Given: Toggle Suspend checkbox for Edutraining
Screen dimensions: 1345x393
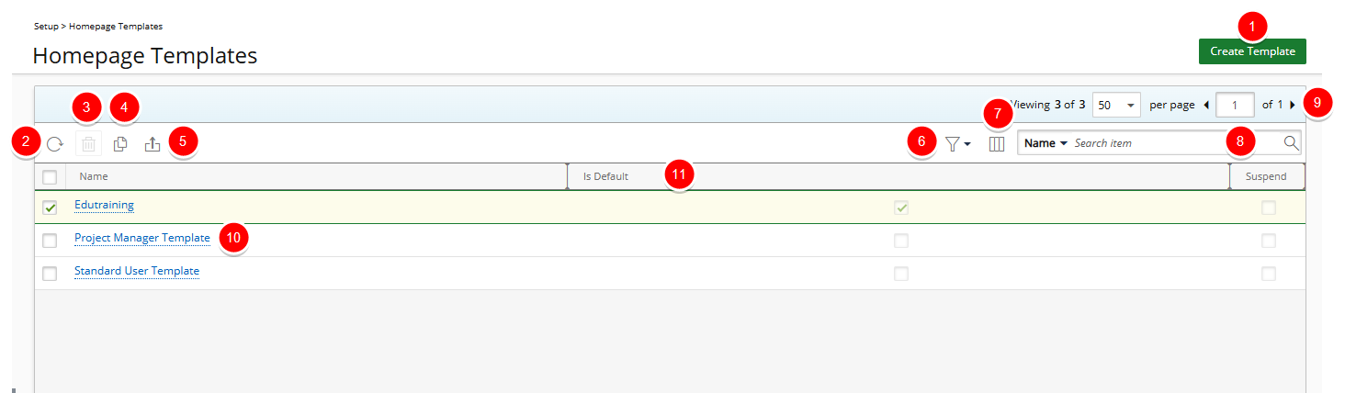Looking at the screenshot, I should tap(1269, 208).
